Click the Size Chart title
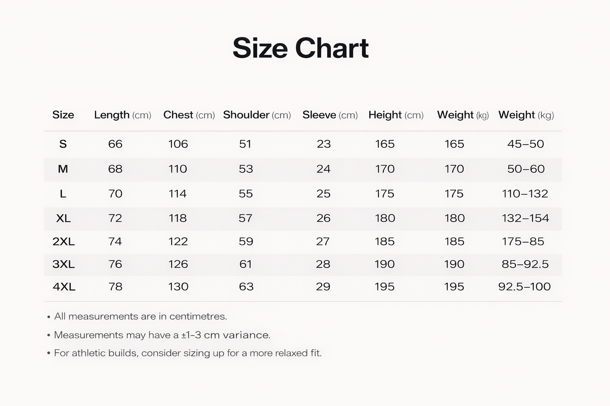 (301, 48)
